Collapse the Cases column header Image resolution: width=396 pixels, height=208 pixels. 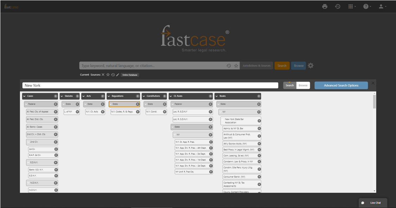pyautogui.click(x=24, y=96)
